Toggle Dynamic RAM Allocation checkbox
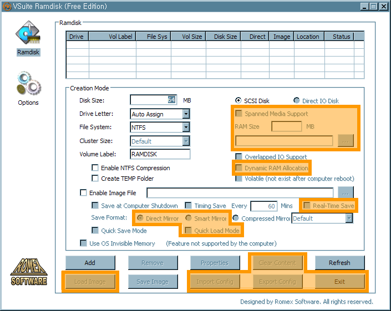Viewport: 391px width, 311px height. tap(238, 168)
